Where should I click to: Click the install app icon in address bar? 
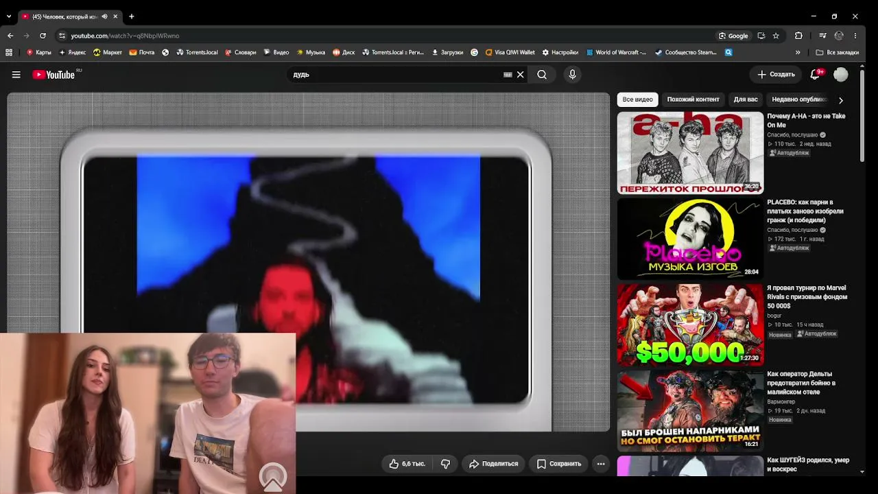[x=761, y=36]
